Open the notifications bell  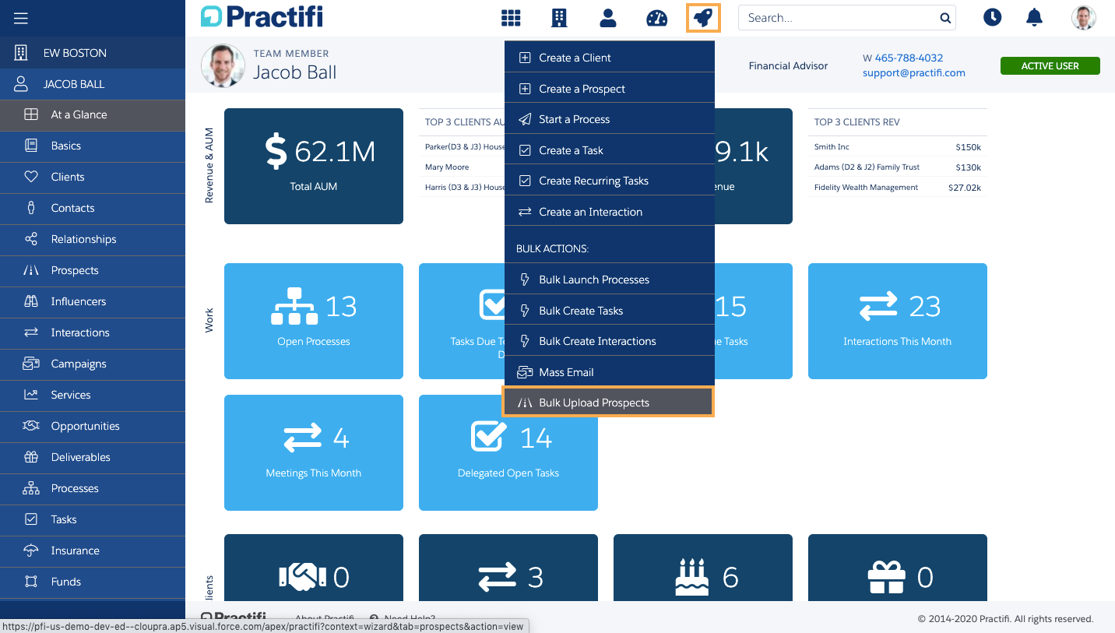point(1034,17)
